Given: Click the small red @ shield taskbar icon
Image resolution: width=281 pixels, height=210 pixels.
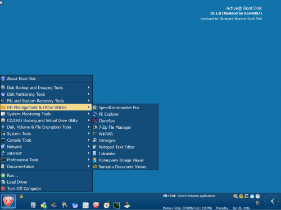Looking at the screenshot, I should click(96, 205).
